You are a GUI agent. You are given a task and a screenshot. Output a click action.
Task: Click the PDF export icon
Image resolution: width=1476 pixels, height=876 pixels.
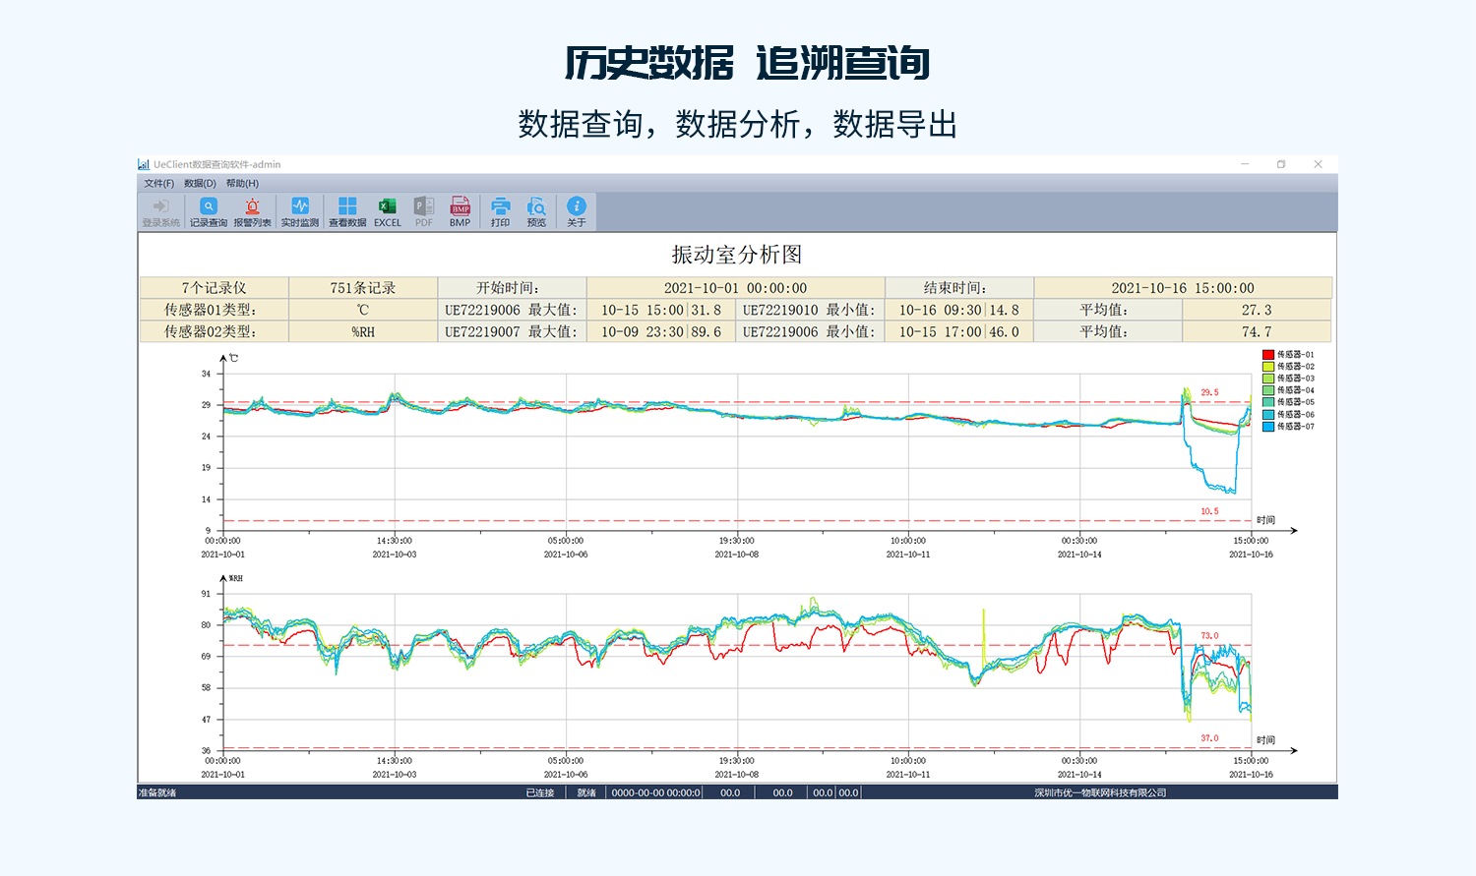[423, 209]
